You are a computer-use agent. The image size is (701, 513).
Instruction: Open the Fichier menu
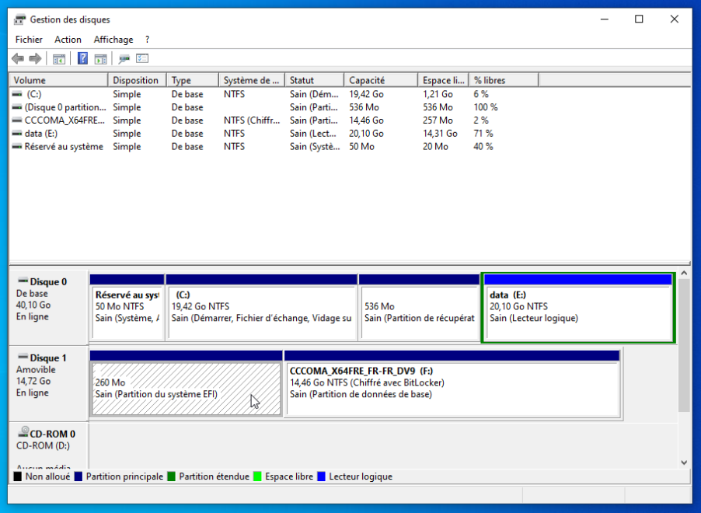tap(28, 39)
